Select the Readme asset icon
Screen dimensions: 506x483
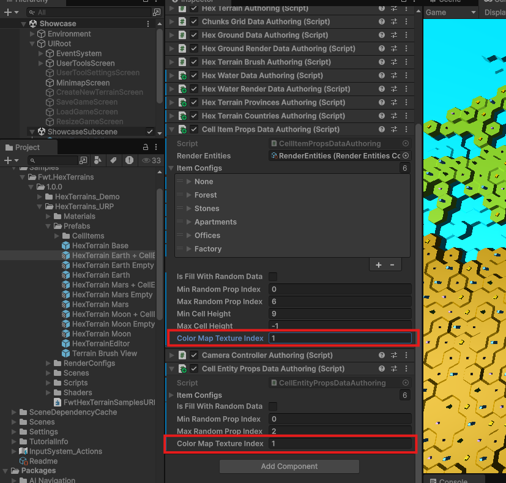click(x=24, y=461)
